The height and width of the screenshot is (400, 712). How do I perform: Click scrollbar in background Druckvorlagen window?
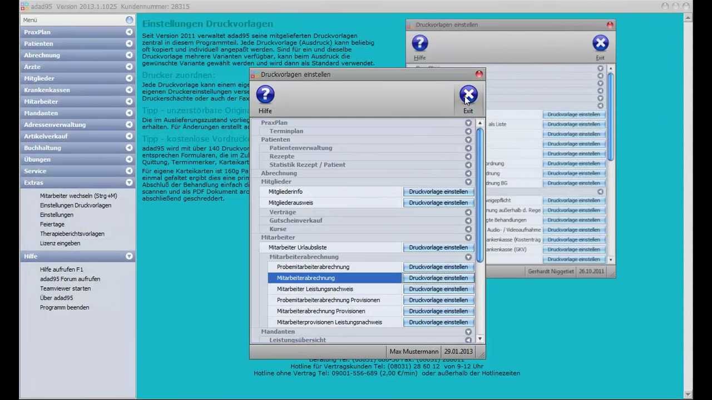[x=610, y=117]
